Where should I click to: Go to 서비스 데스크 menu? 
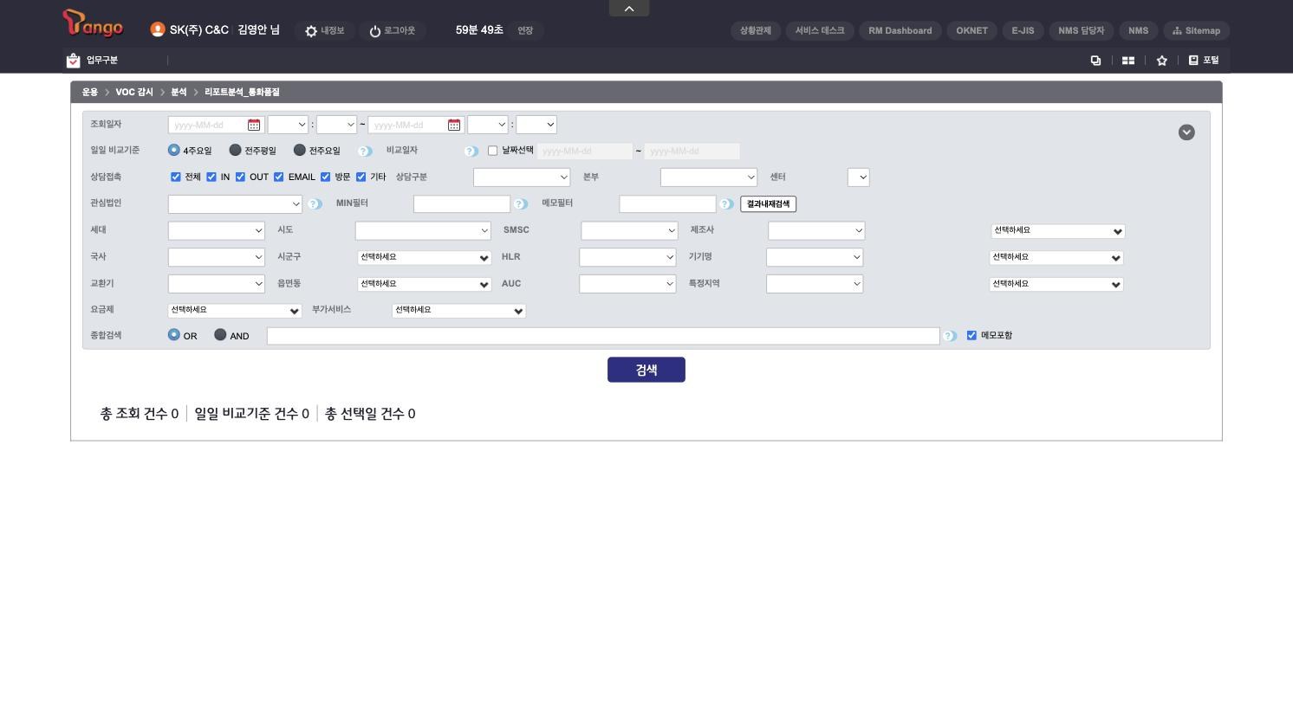tap(820, 31)
